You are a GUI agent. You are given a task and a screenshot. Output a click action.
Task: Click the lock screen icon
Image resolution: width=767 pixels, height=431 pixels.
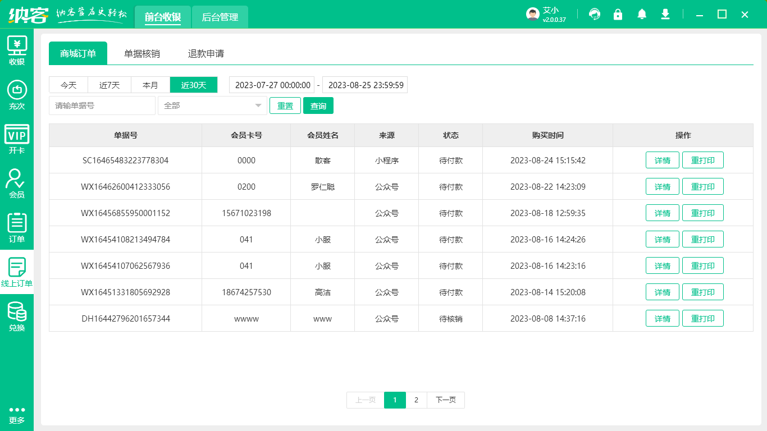point(618,15)
